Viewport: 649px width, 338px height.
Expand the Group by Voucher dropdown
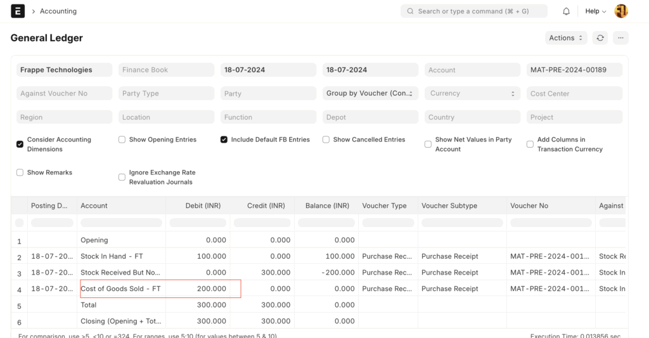[x=370, y=93]
